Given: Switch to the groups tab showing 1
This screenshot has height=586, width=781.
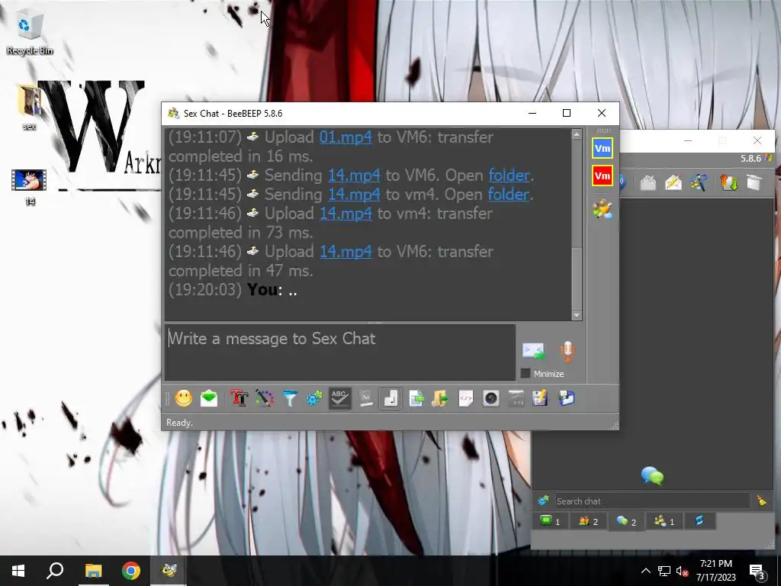Looking at the screenshot, I should (664, 521).
